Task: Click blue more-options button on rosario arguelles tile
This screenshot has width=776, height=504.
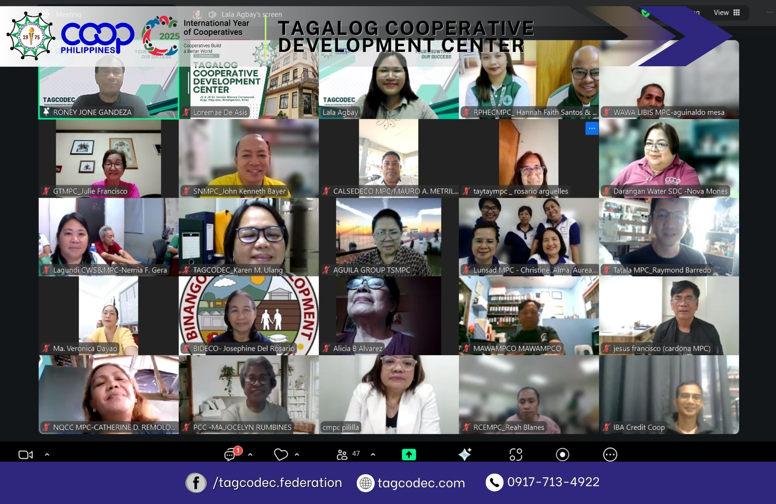Action: 592,128
